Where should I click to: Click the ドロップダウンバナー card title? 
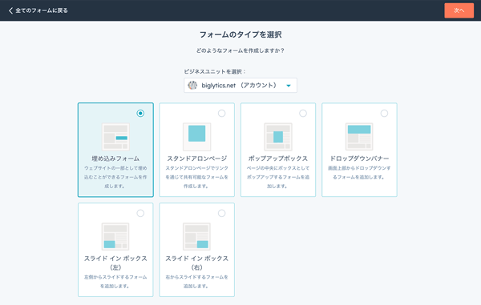359,159
